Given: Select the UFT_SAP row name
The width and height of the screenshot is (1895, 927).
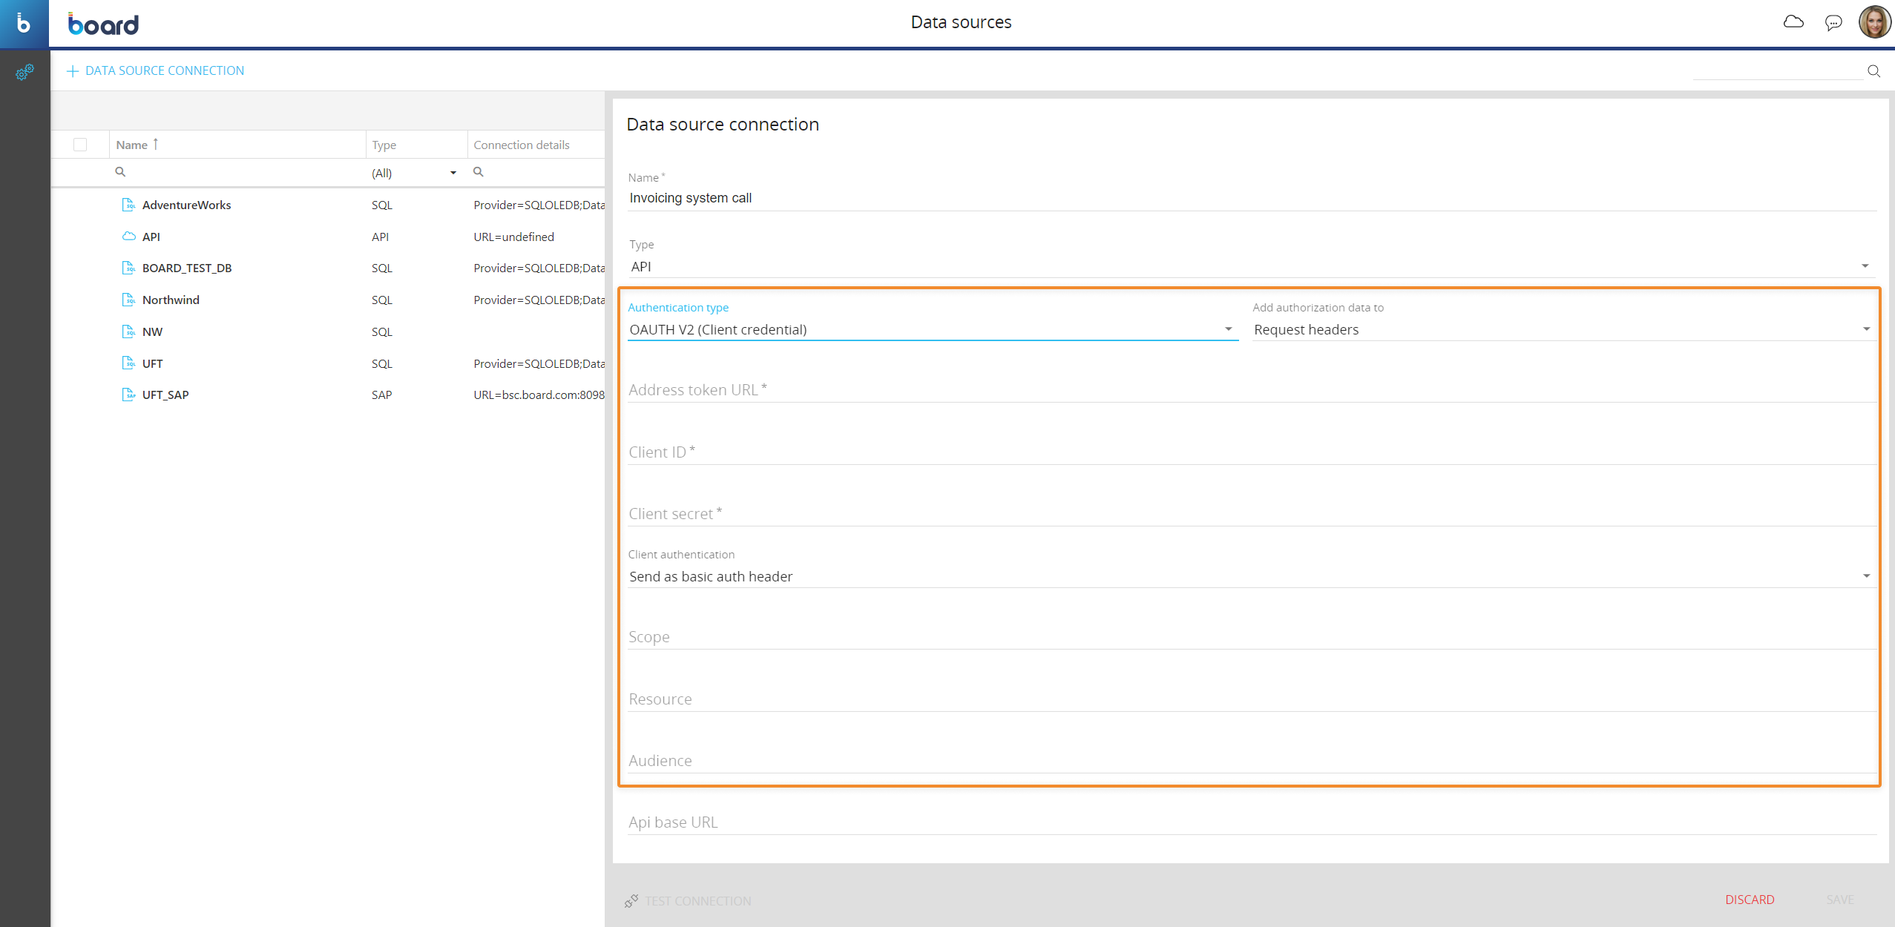Looking at the screenshot, I should [x=165, y=395].
